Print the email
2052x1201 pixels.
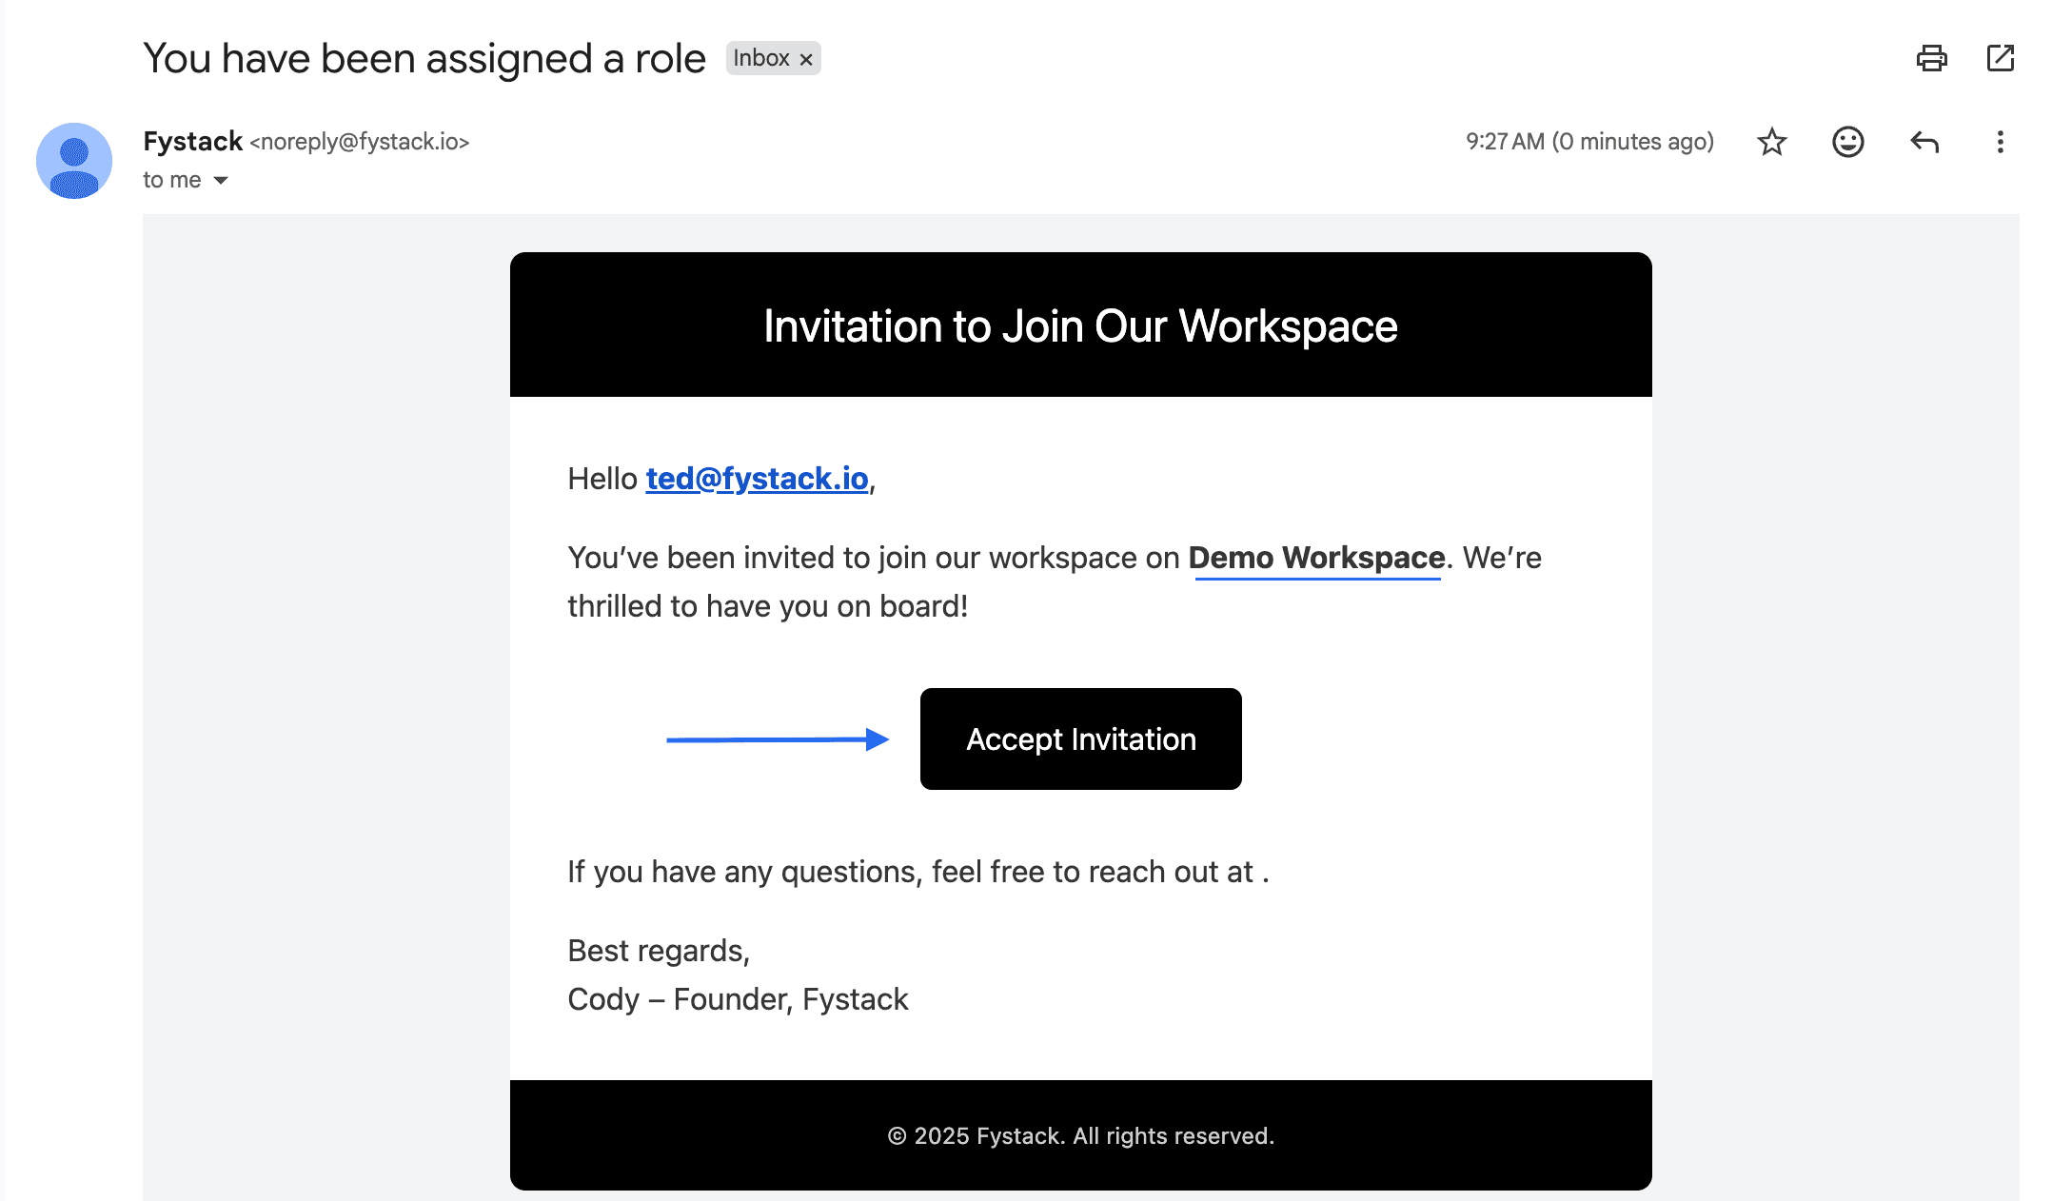[x=1931, y=58]
